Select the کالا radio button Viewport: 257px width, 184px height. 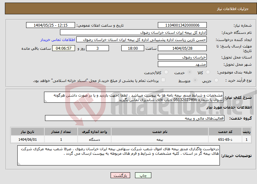point(208,72)
